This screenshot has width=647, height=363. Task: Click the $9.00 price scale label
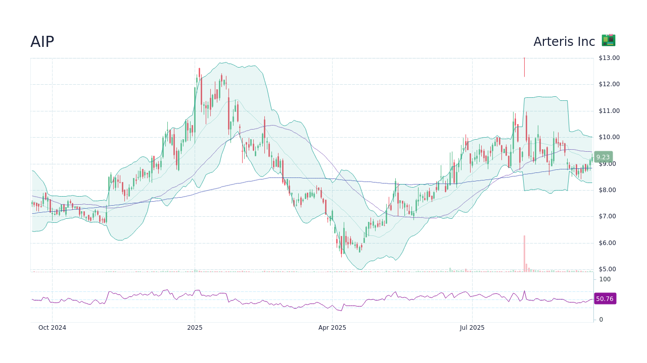click(607, 163)
